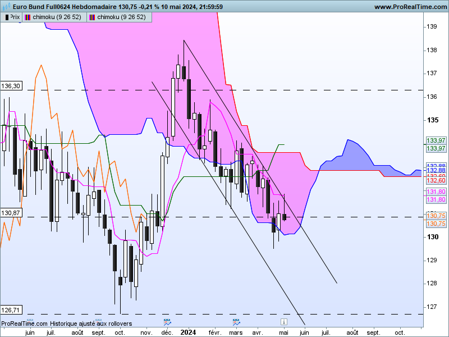Open the second chimoku (9 26 52) label
The image size is (449, 337).
pos(121,17)
